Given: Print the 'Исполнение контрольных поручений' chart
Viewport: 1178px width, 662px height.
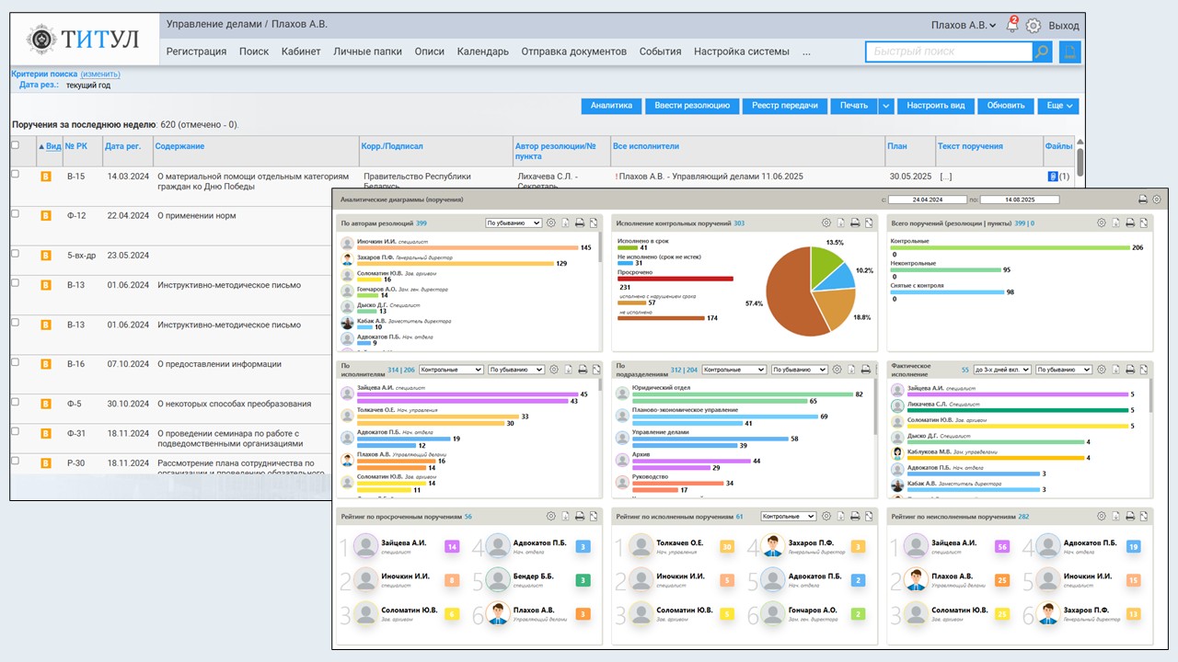Looking at the screenshot, I should 855,223.
